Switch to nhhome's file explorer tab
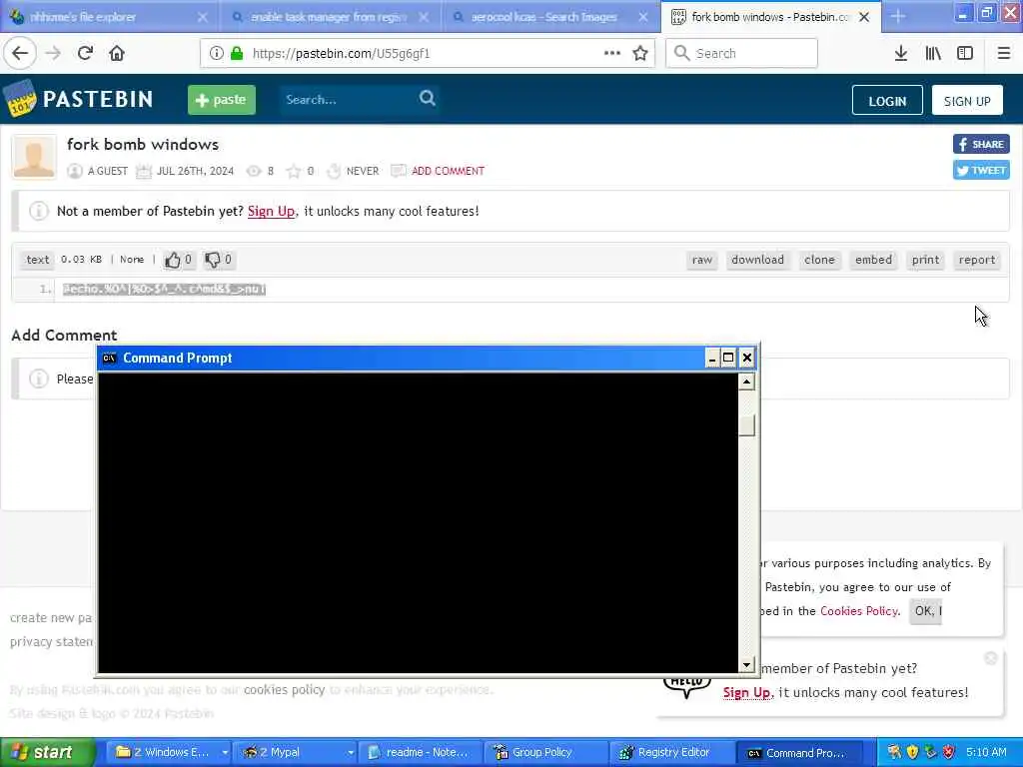 tap(110, 17)
